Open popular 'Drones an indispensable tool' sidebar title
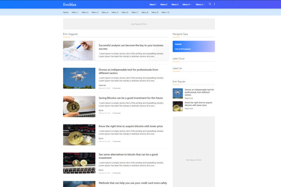 point(199,92)
